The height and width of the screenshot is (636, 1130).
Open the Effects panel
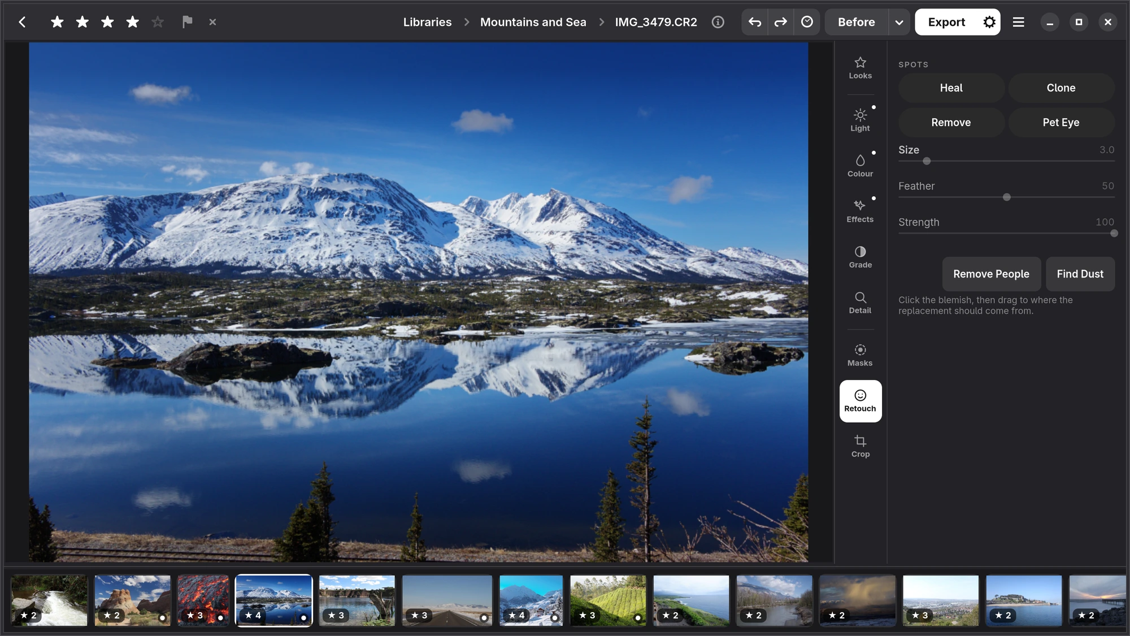click(x=860, y=211)
